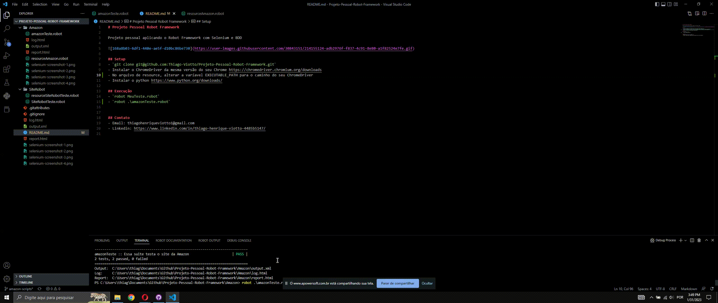Toggle the Panel visibility

[x=663, y=4]
